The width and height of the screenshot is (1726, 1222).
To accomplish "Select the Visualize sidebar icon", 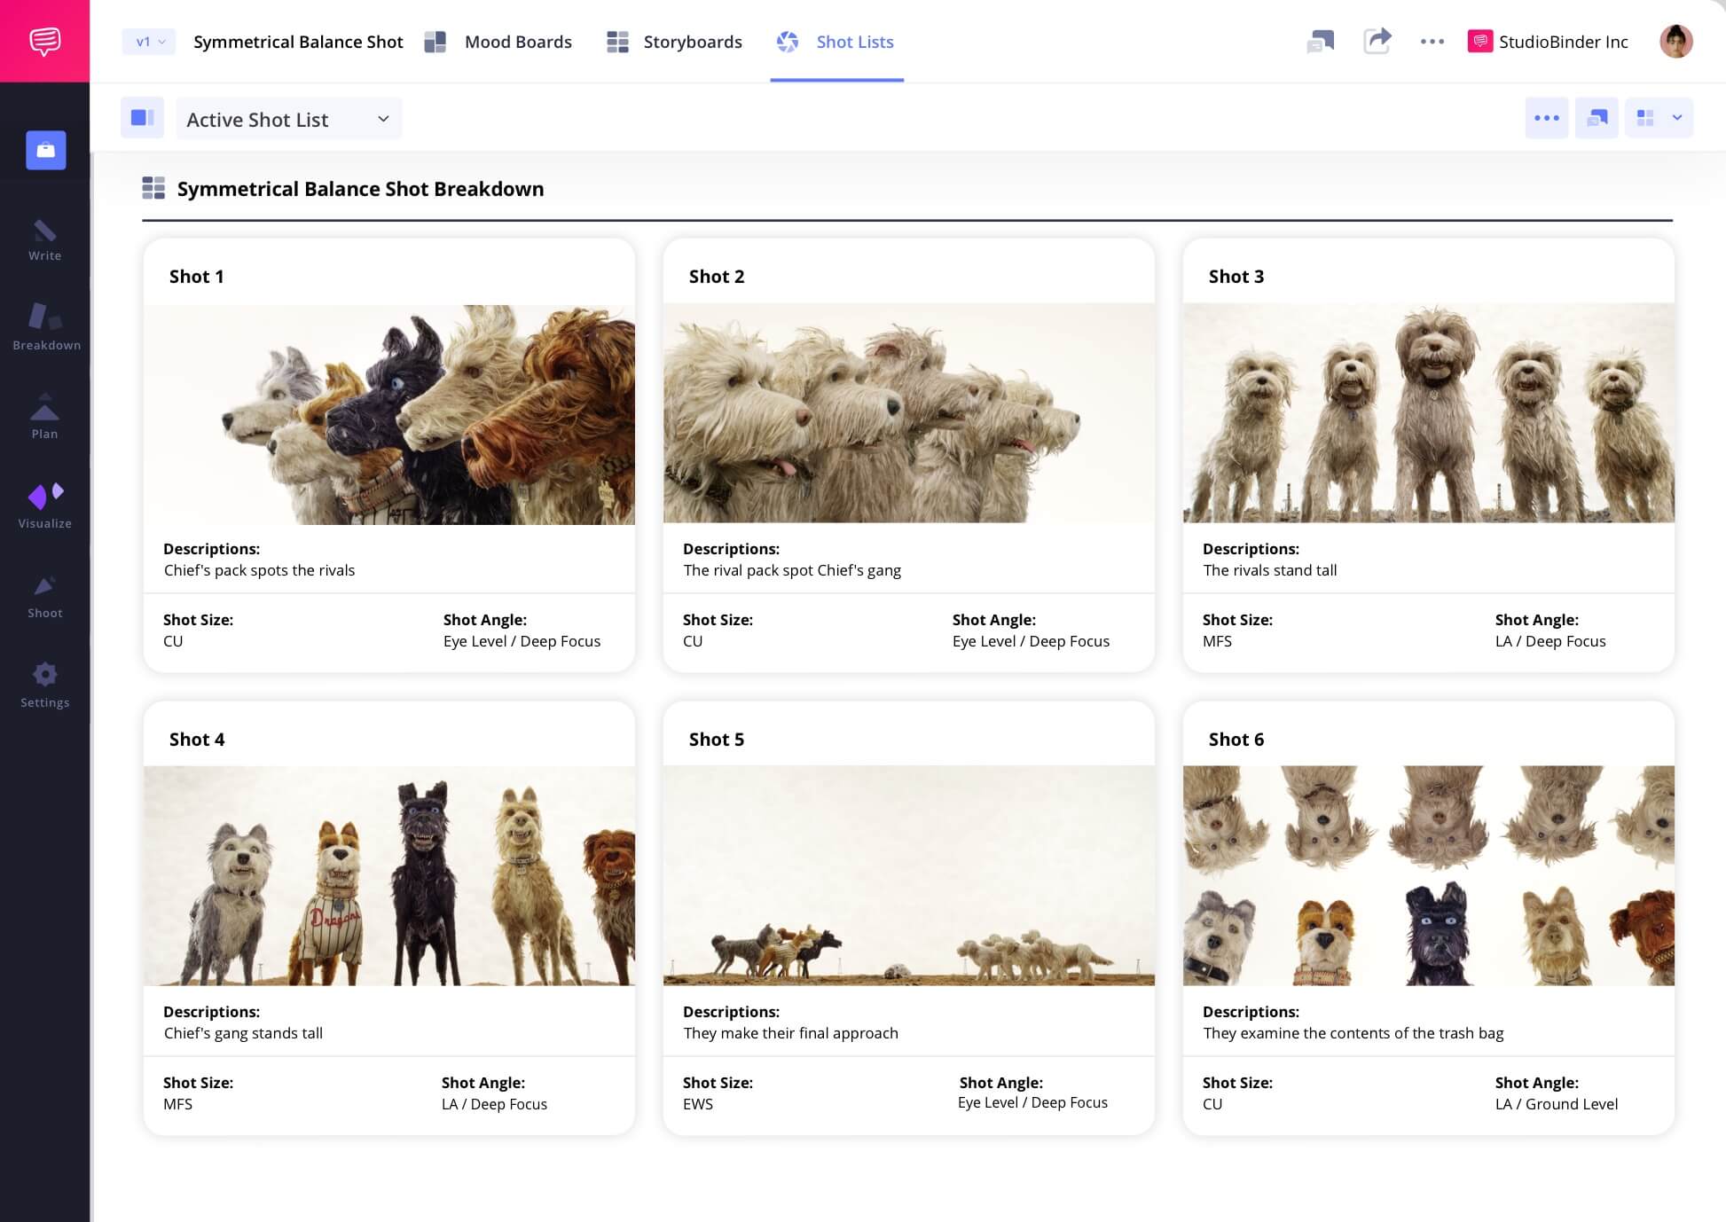I will [45, 499].
